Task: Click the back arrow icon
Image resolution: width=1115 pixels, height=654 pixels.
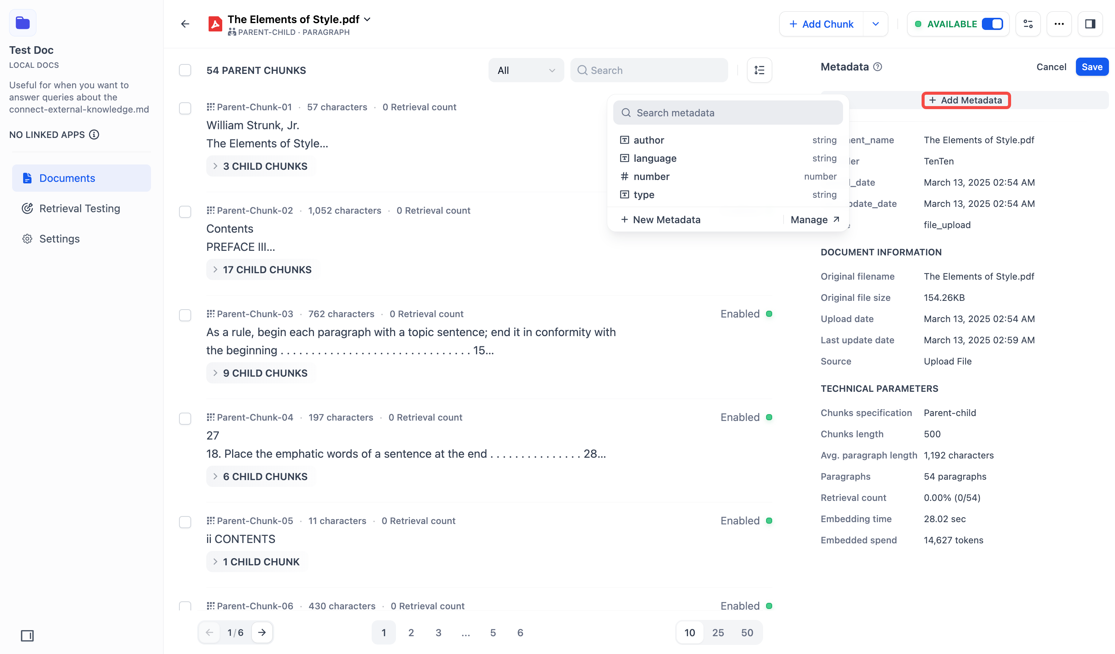Action: 185,24
